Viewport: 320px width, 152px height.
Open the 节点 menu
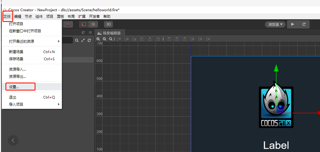28,17
